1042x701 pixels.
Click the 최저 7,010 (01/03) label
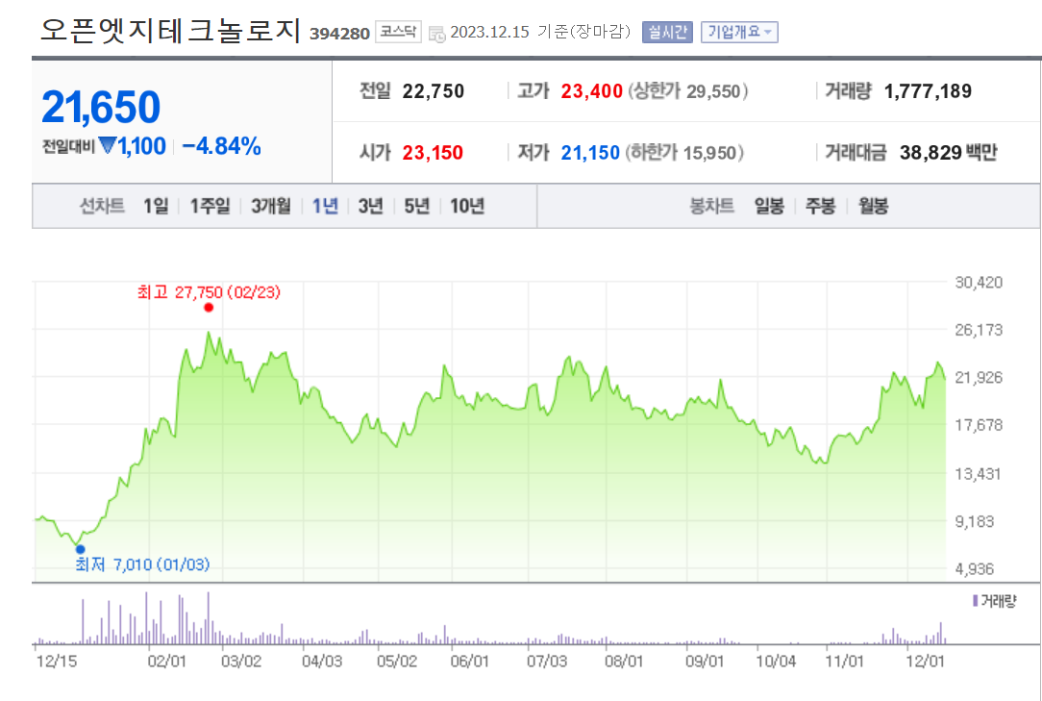click(x=142, y=564)
